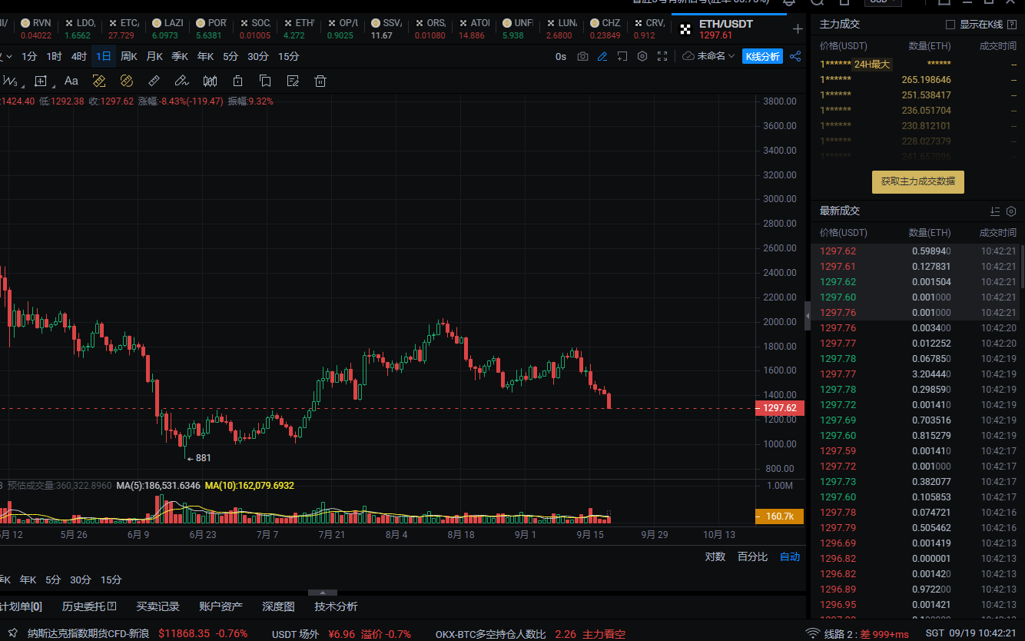
Task: Click the square view icon beside 最新成交
Action: [x=1011, y=211]
